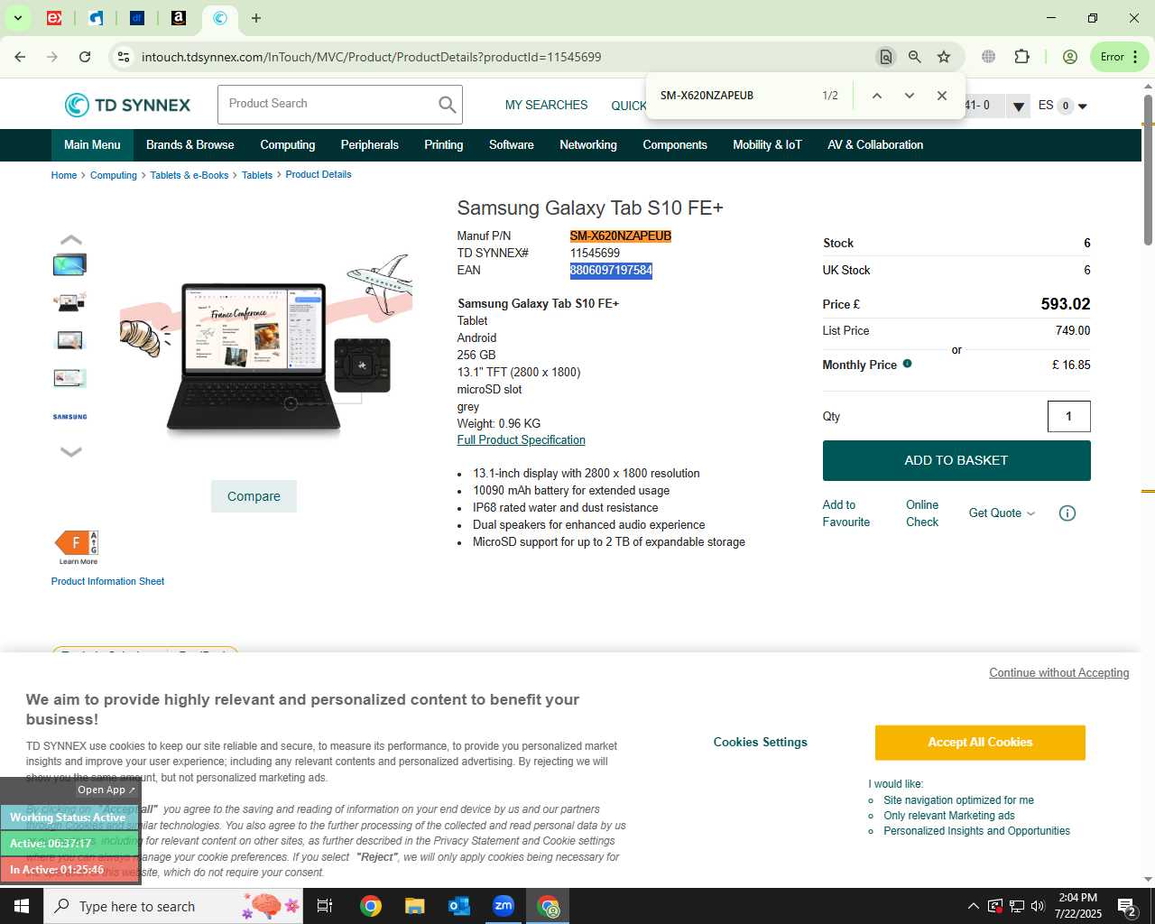The height and width of the screenshot is (924, 1155).
Task: Open Zoom from the taskbar
Action: (504, 906)
